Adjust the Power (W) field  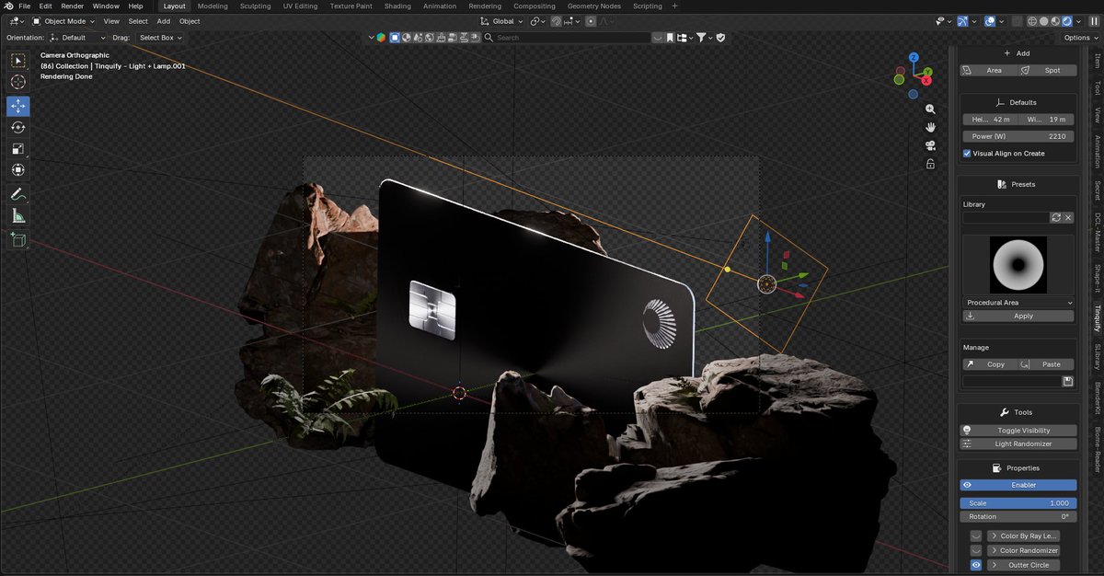[x=1018, y=136]
